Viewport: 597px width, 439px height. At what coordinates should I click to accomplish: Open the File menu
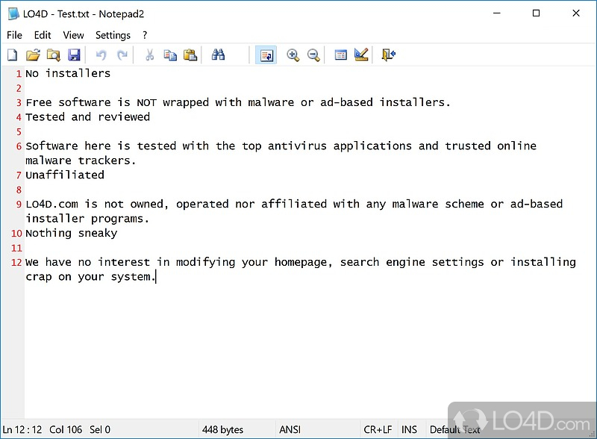(14, 35)
